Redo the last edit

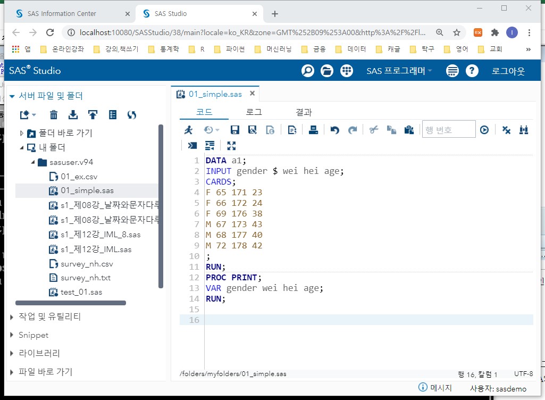[x=353, y=130]
